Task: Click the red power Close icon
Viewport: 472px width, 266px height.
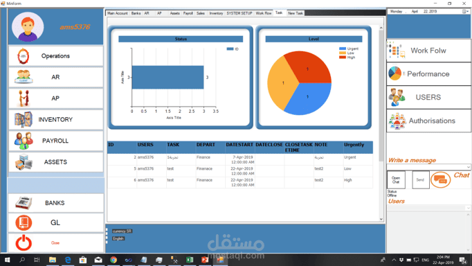Action: click(x=24, y=243)
